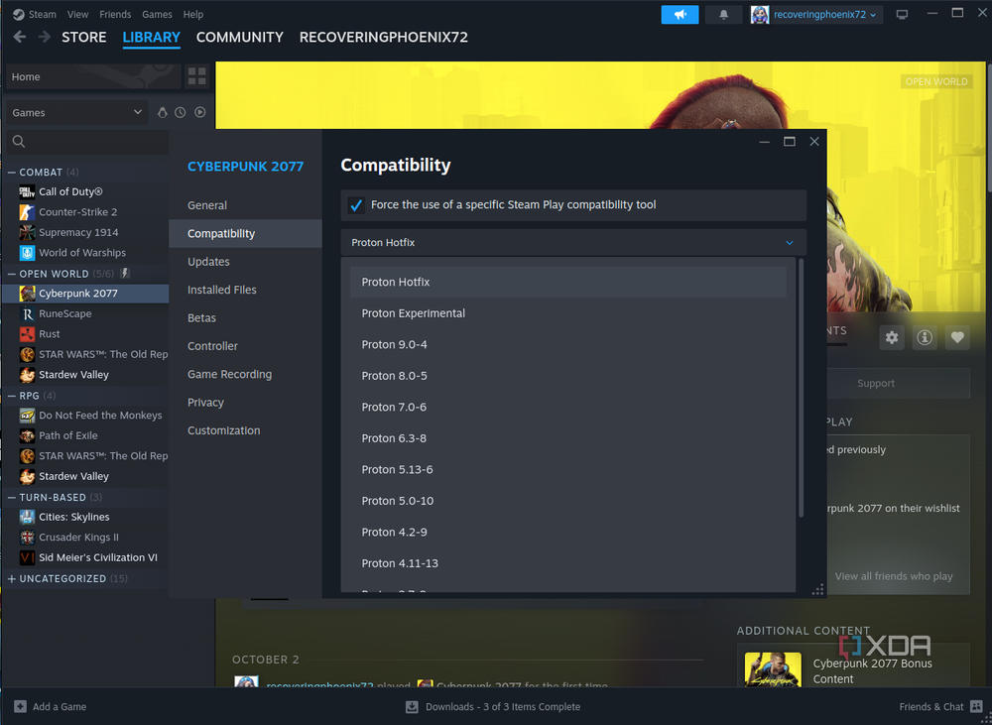The width and height of the screenshot is (992, 725).
Task: Open the Friends menu
Action: [x=115, y=14]
